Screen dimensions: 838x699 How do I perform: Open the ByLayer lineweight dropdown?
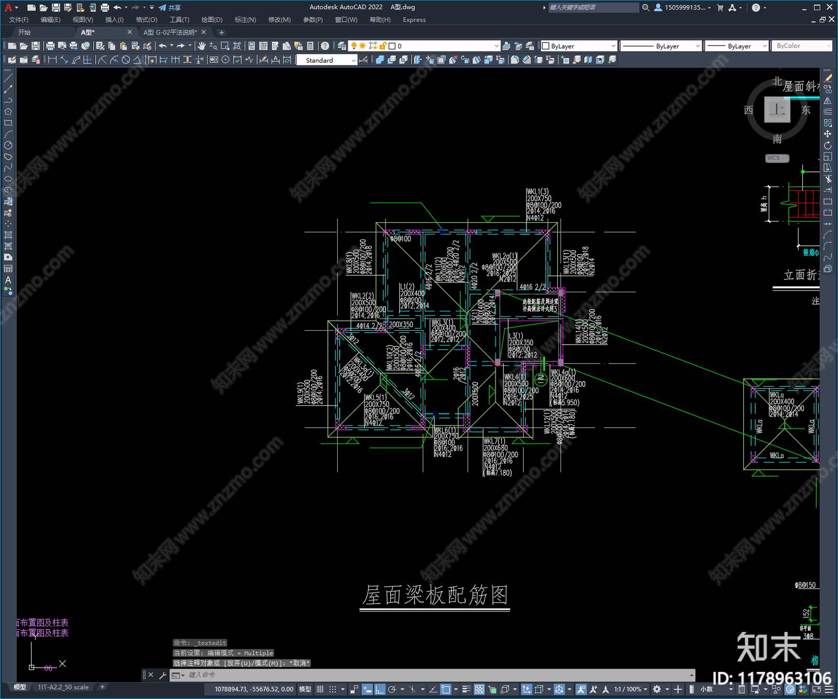[736, 46]
